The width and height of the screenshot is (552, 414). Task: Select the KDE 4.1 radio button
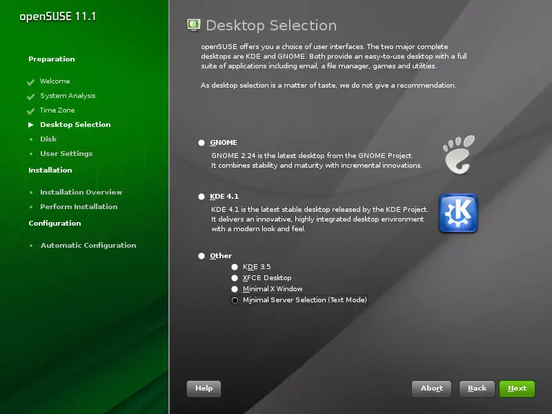(201, 197)
